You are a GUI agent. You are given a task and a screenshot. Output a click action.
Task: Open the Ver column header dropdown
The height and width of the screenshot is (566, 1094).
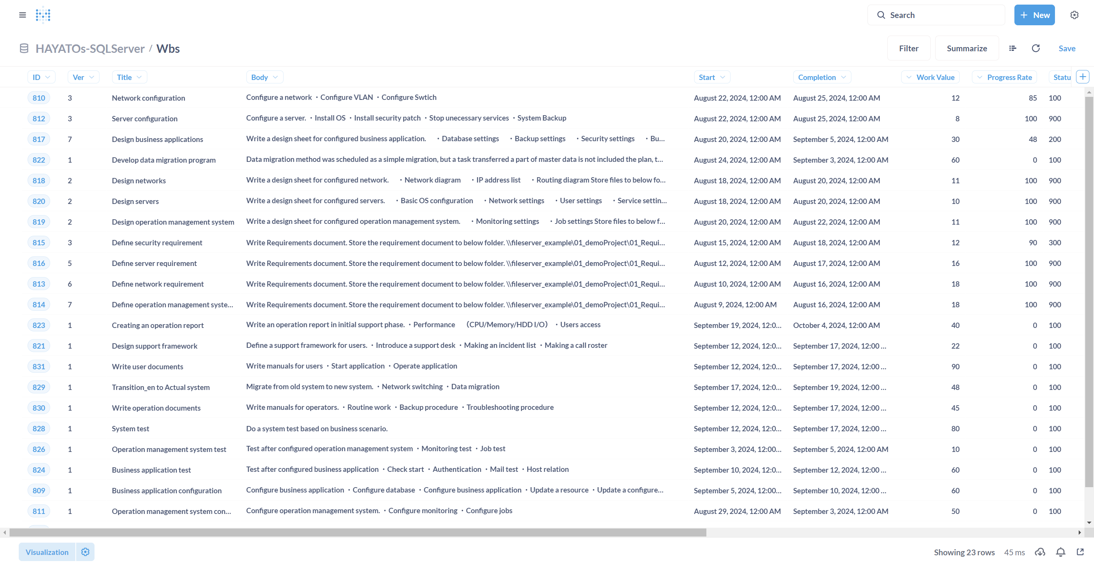83,77
